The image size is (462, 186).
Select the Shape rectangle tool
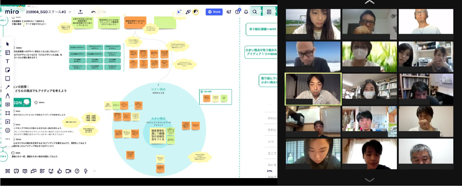(8, 78)
